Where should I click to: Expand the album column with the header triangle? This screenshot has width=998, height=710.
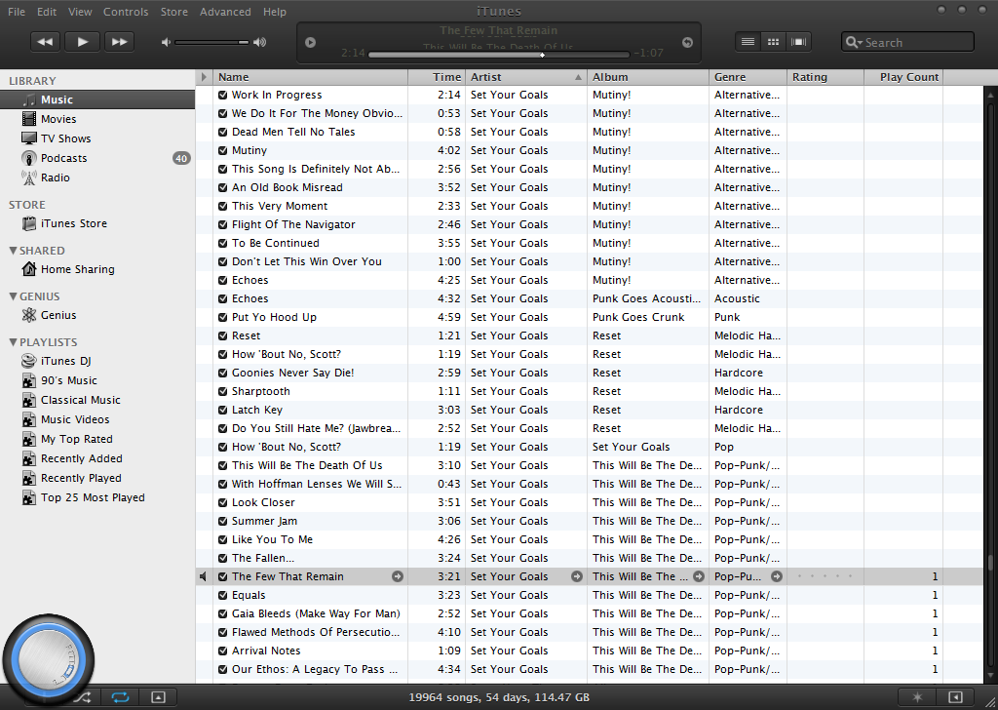coord(204,77)
